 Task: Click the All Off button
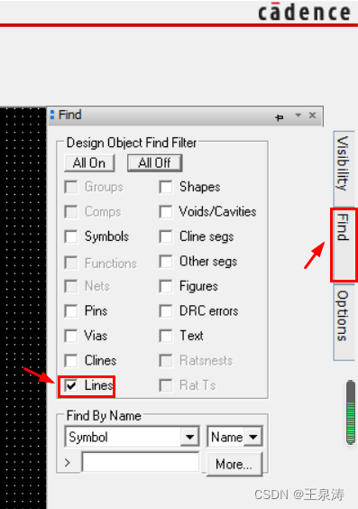[x=155, y=163]
